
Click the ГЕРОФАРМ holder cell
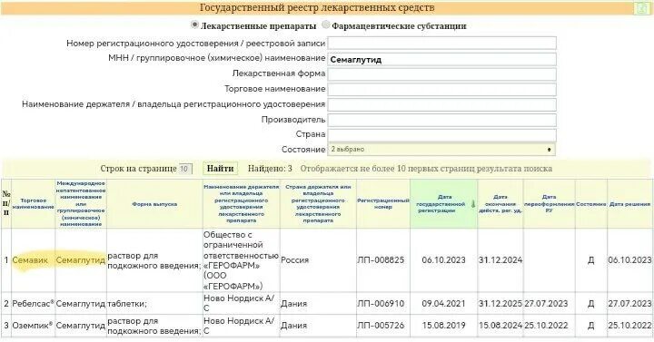click(241, 260)
